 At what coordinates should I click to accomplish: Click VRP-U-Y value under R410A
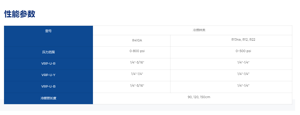click(x=137, y=74)
